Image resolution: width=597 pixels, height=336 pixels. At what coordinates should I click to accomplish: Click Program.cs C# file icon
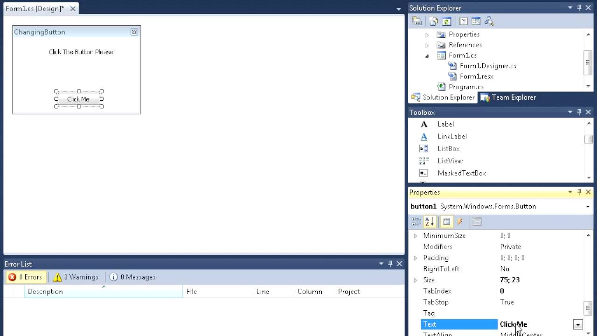click(441, 87)
